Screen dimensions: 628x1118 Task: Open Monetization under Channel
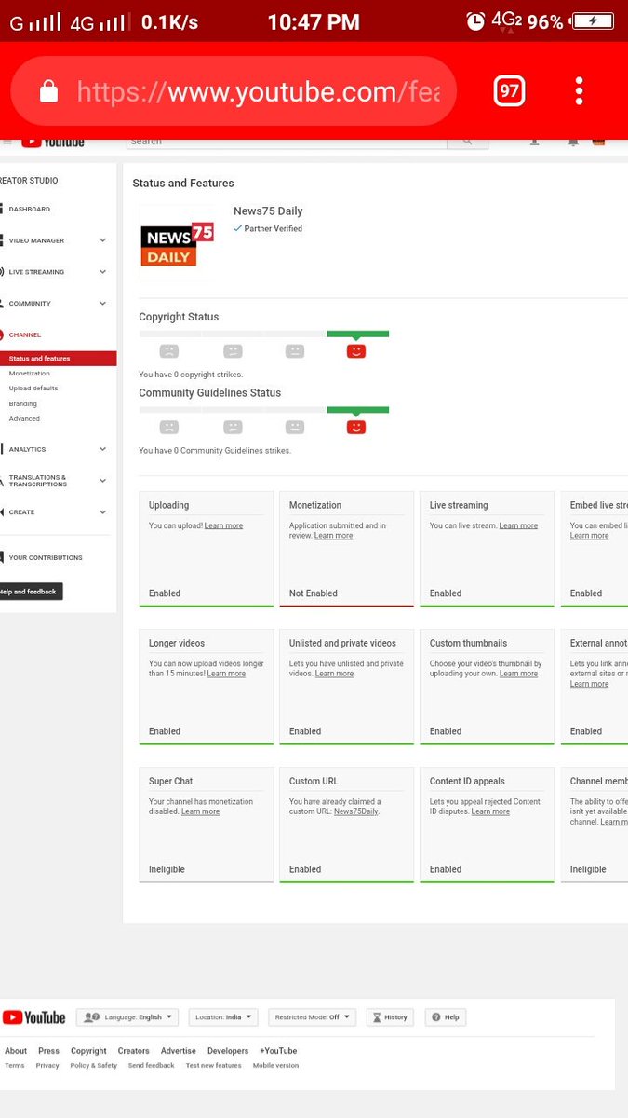click(x=30, y=374)
